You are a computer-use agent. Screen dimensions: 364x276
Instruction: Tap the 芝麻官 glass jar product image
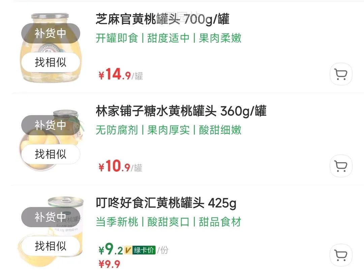coord(51,47)
